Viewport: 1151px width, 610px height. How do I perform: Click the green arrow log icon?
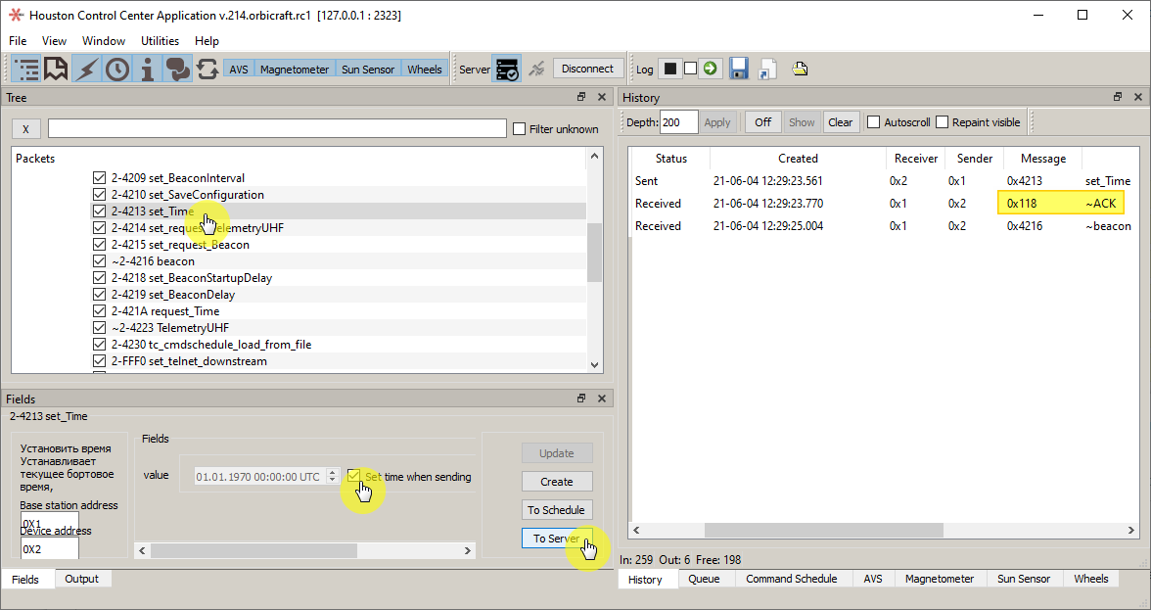tap(711, 69)
